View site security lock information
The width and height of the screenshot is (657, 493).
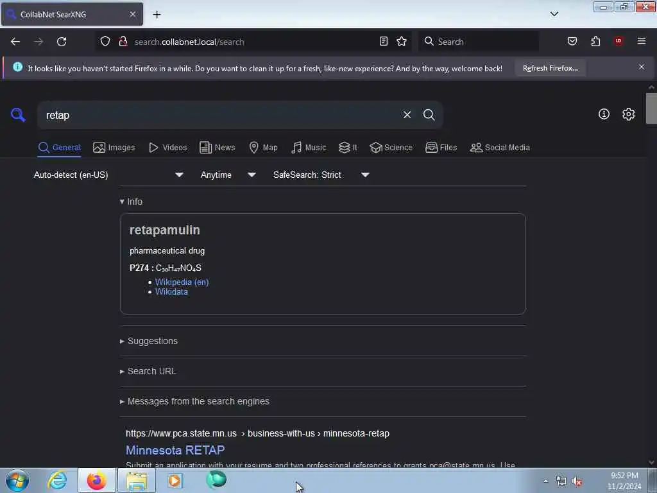tap(123, 42)
